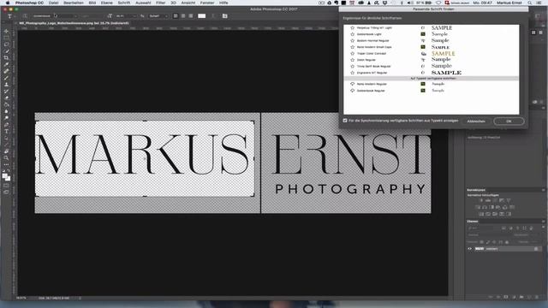The width and height of the screenshot is (548, 308).
Task: Toggle the Typekit sync fonts checkbox
Action: 345,121
